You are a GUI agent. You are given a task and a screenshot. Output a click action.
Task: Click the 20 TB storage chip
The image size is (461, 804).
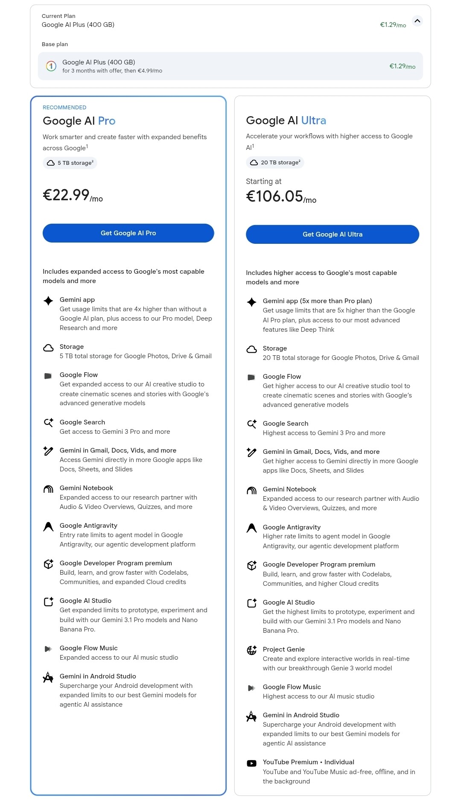click(275, 162)
